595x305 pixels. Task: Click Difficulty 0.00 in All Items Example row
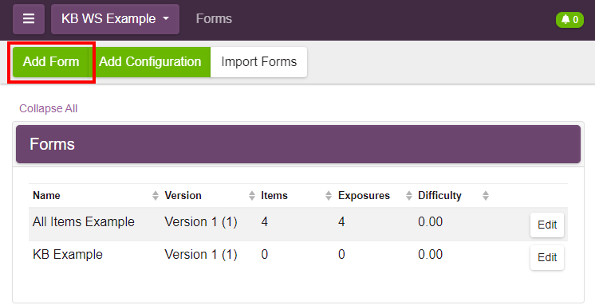click(431, 222)
